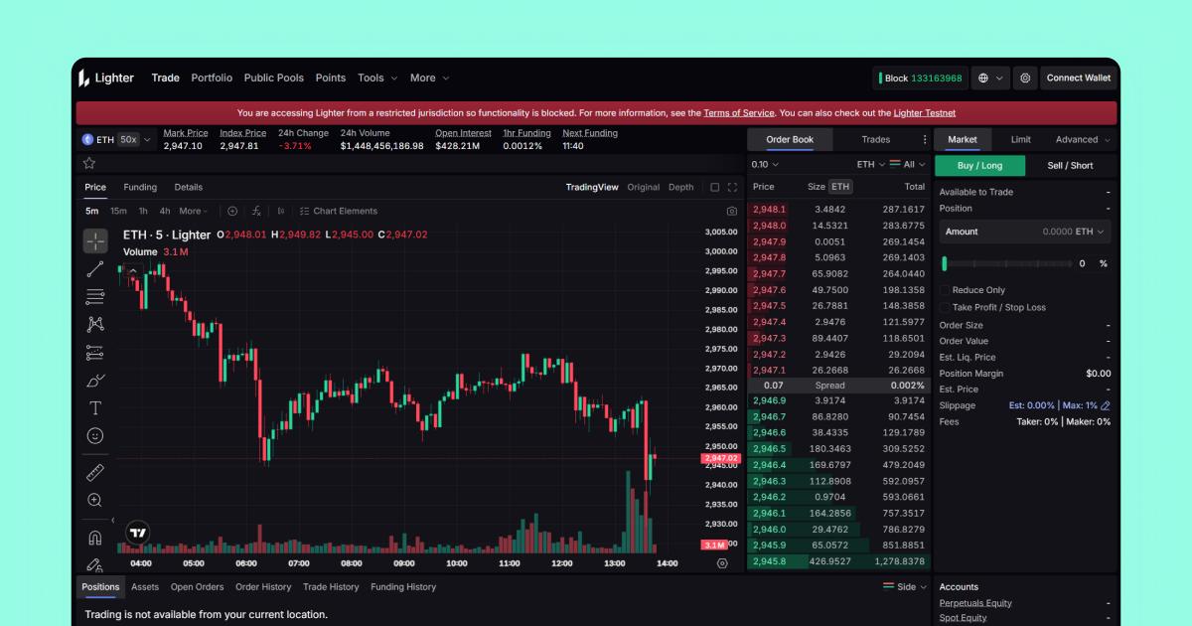Open order book All display dropdown

(907, 164)
